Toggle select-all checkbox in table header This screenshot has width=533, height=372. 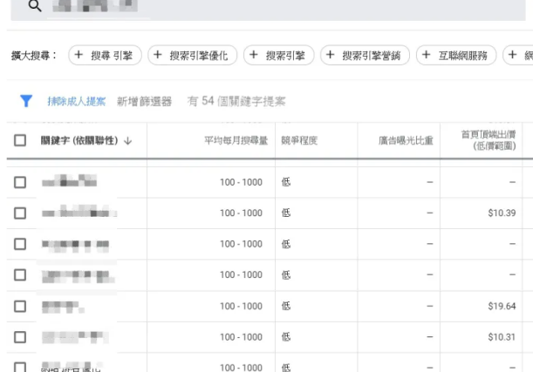pyautogui.click(x=20, y=140)
